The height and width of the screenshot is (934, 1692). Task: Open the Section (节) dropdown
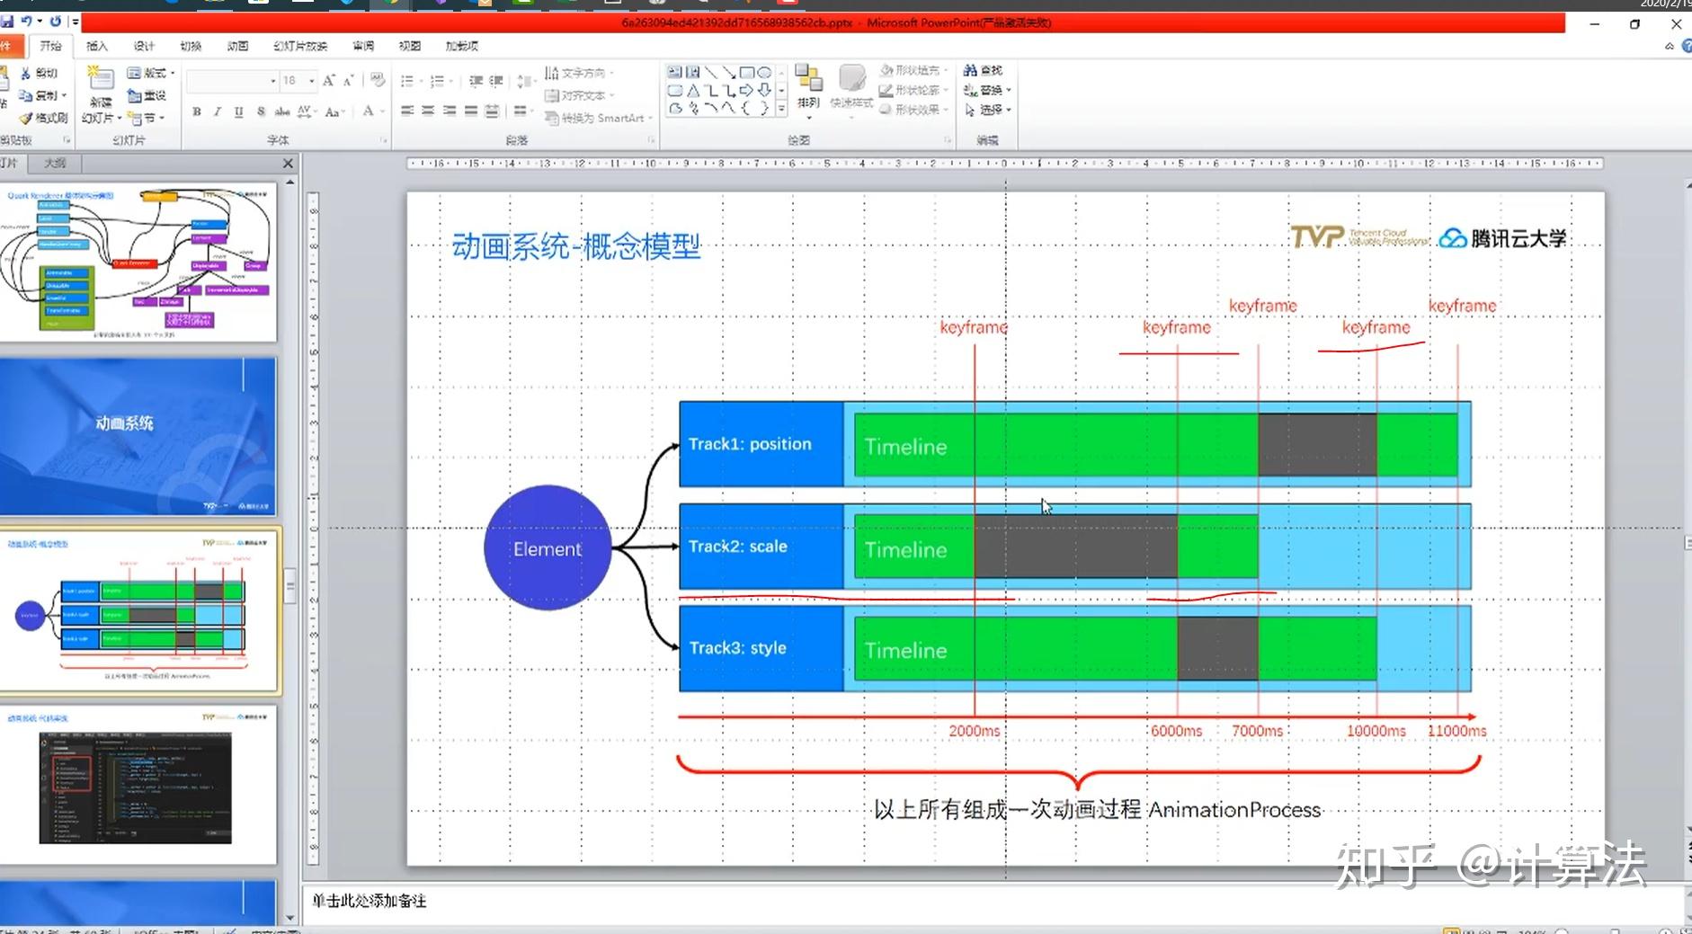(146, 118)
